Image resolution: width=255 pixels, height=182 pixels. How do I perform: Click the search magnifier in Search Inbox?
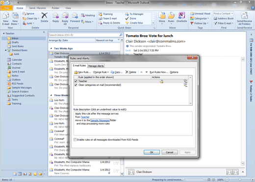click(121, 35)
